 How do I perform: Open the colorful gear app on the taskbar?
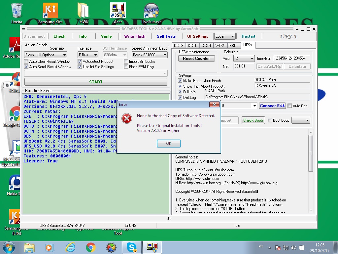click(111, 247)
